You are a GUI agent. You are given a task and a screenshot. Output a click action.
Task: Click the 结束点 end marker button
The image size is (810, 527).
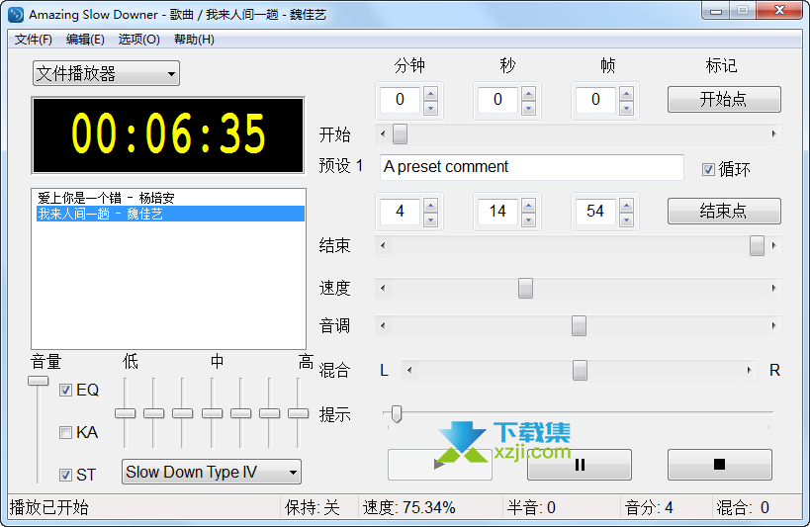click(724, 211)
